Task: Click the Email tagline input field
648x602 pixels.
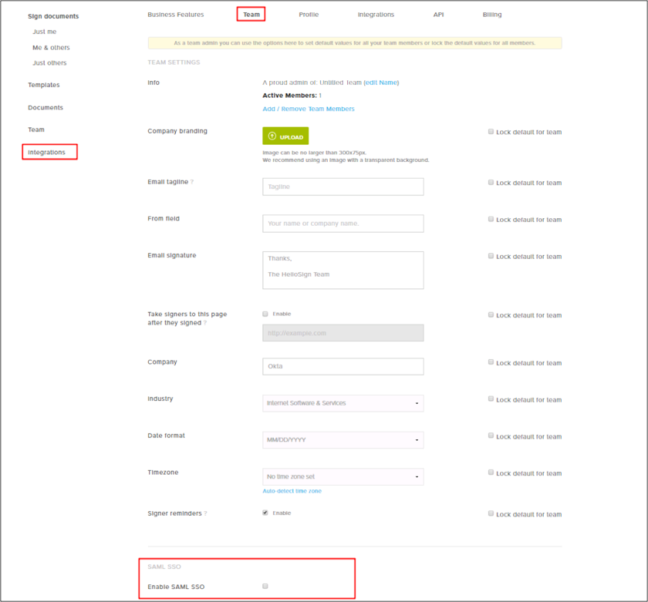Action: pyautogui.click(x=343, y=187)
